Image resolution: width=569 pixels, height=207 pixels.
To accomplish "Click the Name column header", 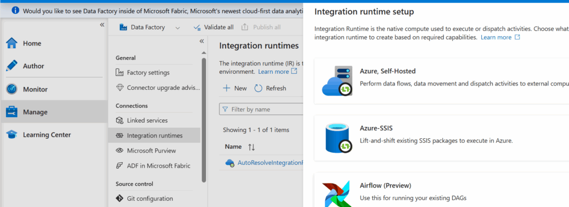I will click(x=233, y=147).
